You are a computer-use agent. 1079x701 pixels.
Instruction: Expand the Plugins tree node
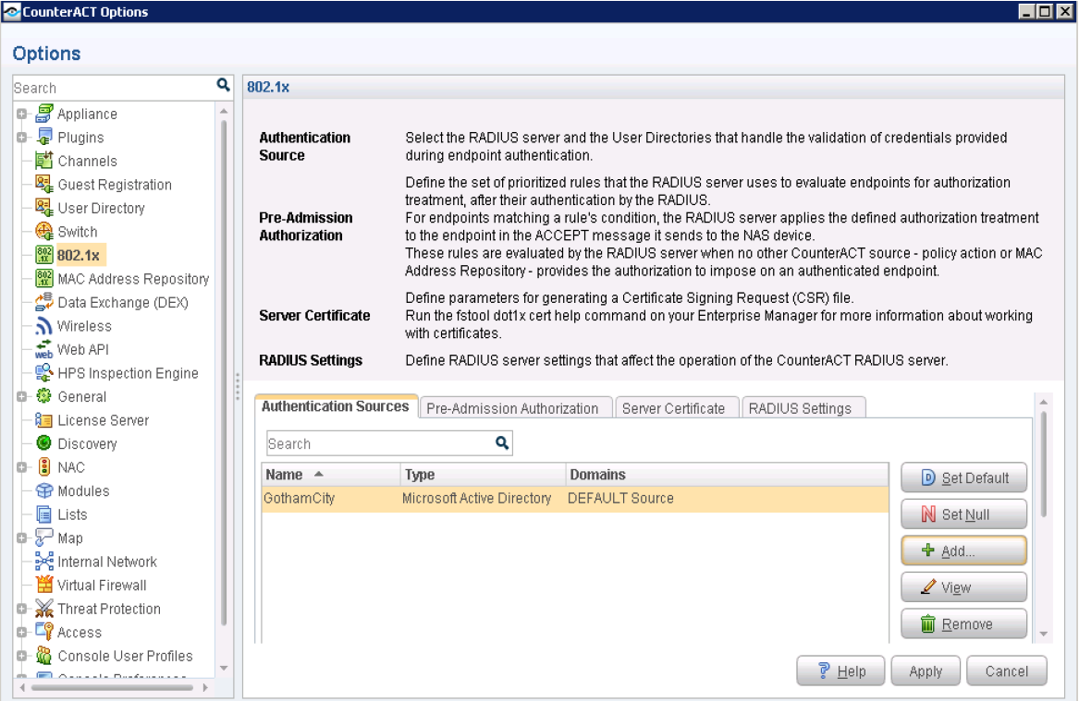point(22,138)
